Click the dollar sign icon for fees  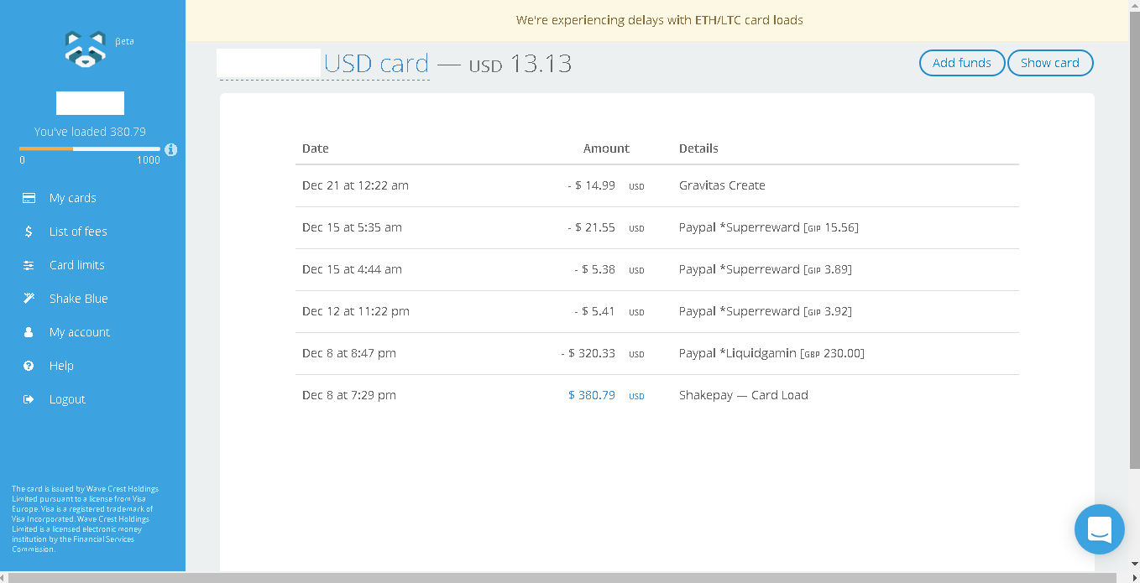[29, 232]
